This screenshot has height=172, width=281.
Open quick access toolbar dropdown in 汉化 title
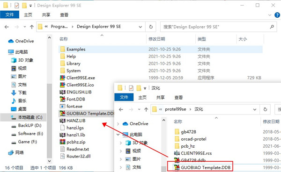coord(145,88)
